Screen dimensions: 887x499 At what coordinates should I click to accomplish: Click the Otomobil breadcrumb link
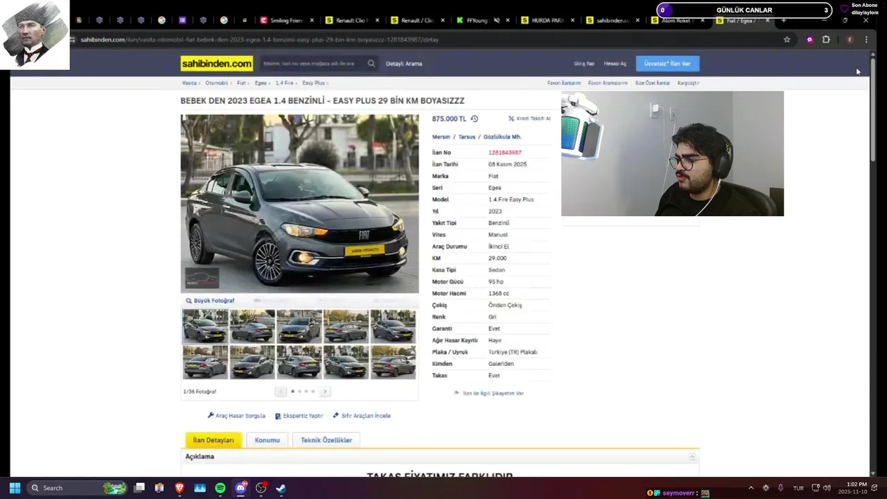pos(216,82)
